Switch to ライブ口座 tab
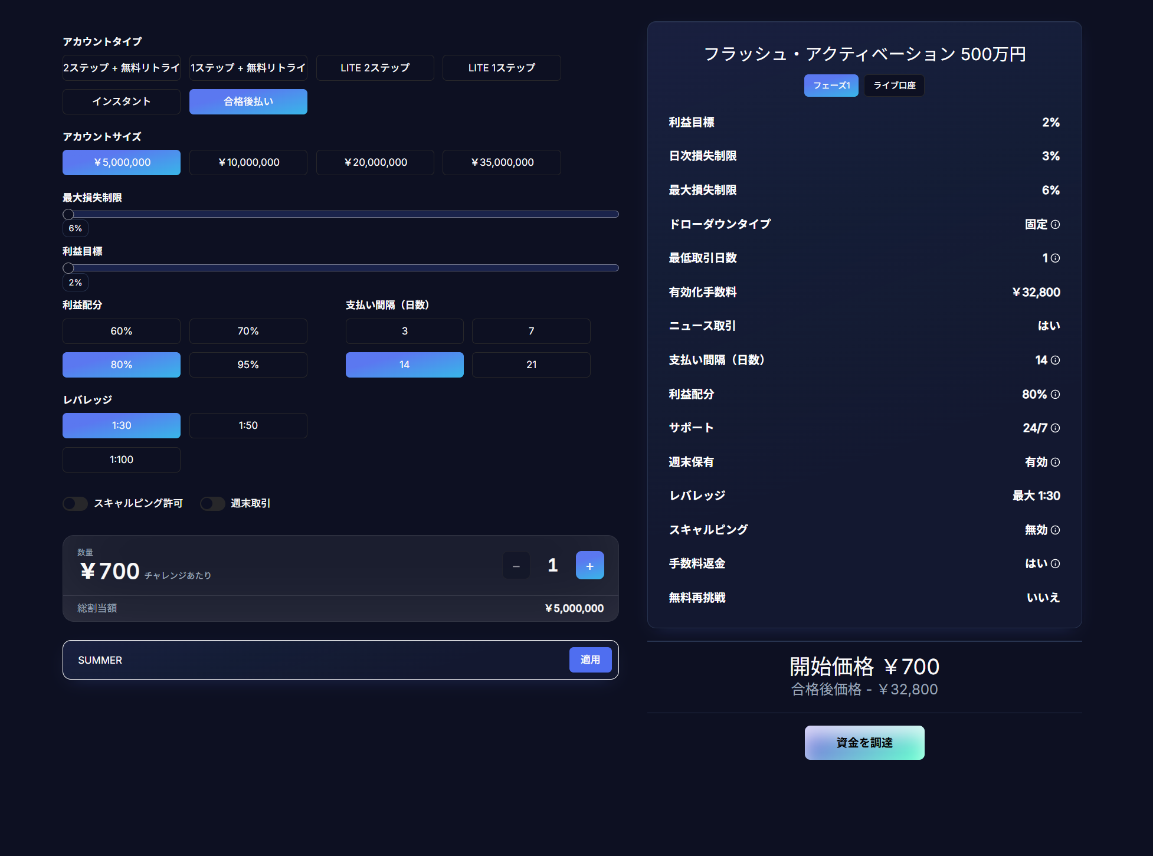 click(894, 86)
